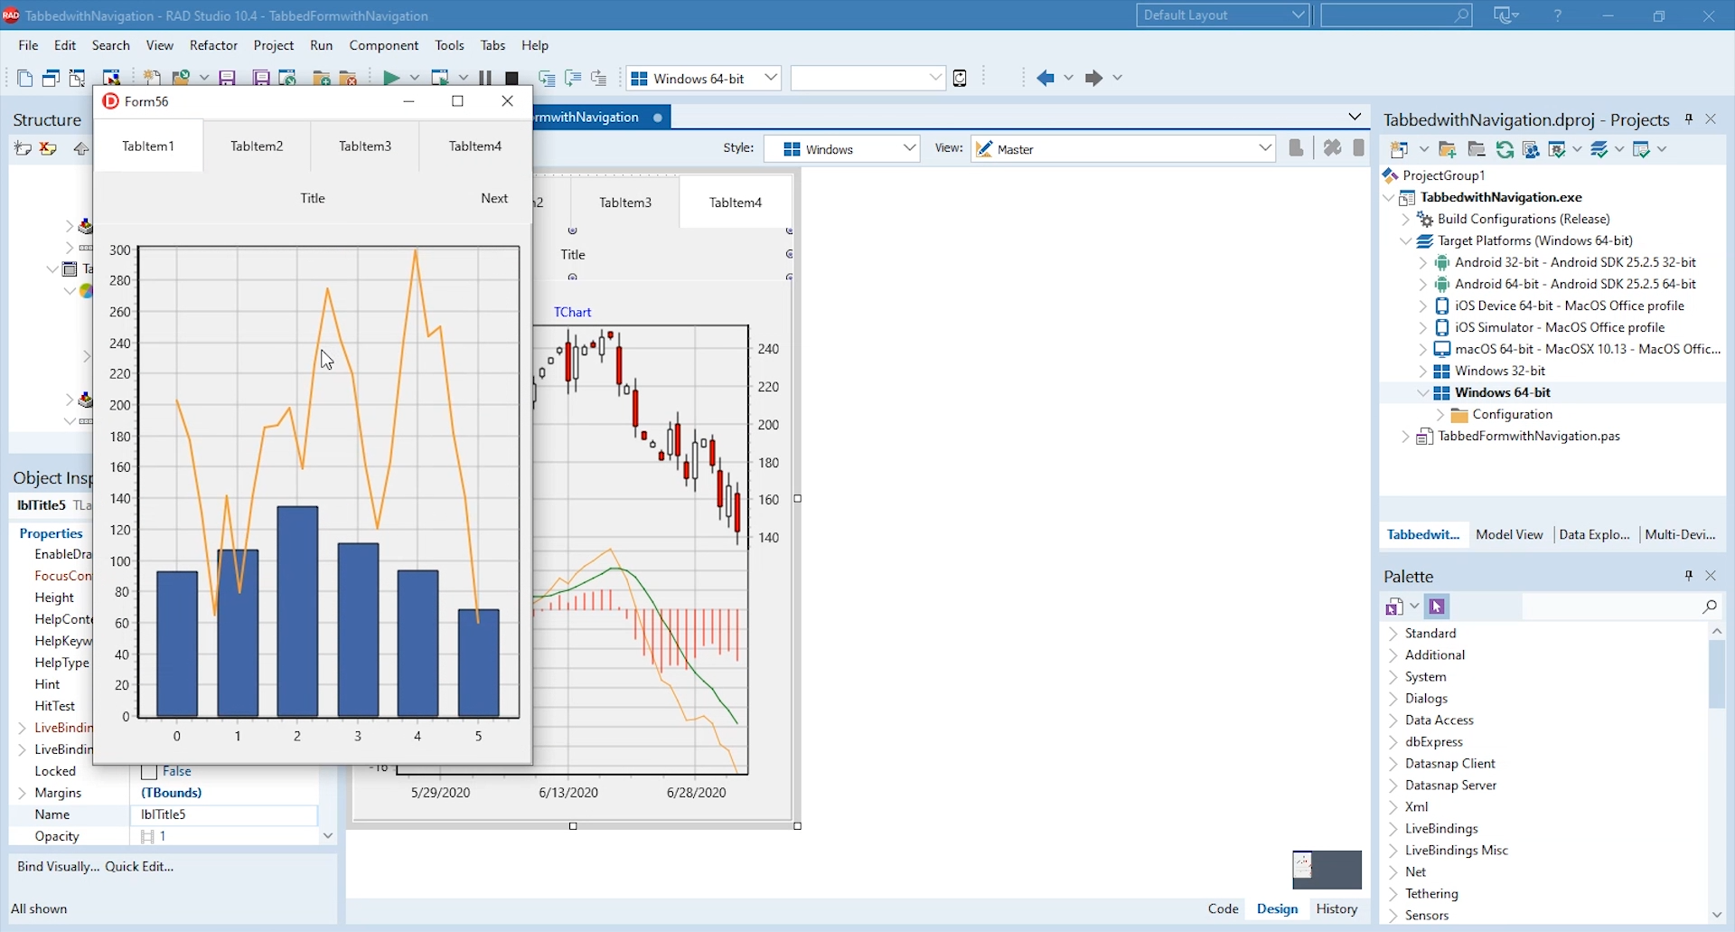
Task: Pin the Projects panel
Action: 1689,119
